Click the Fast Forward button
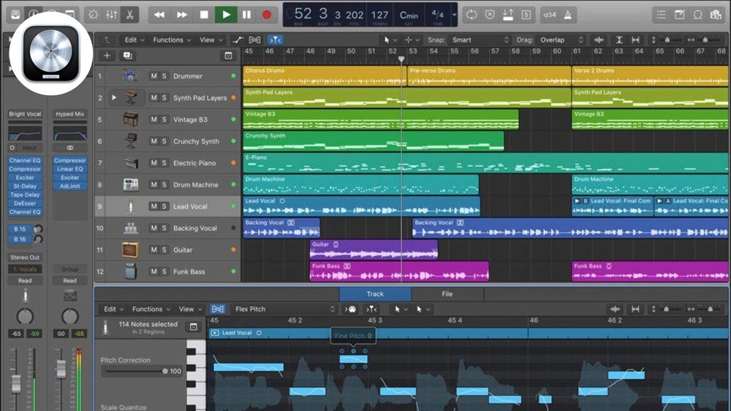731x411 pixels. click(x=182, y=15)
